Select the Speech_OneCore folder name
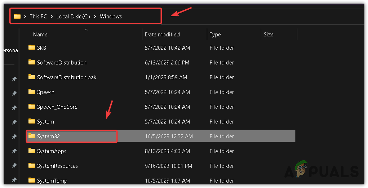Screen dimensions: 368x188 57,107
